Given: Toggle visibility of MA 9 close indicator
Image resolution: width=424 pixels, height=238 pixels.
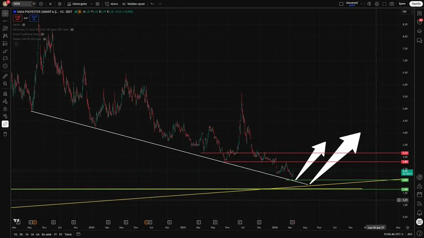Looking at the screenshot, I should (x=72, y=30).
